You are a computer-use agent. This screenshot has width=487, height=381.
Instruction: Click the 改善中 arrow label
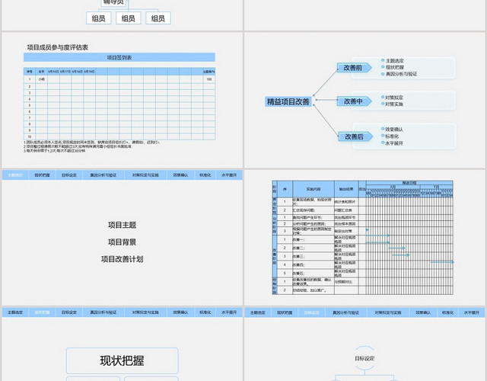(354, 101)
